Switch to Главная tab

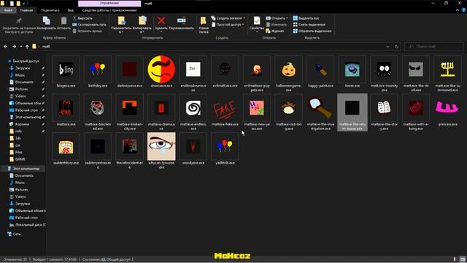[26, 10]
